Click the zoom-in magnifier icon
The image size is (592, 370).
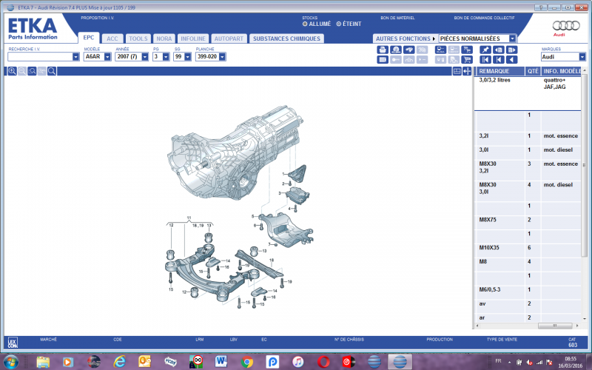click(13, 71)
